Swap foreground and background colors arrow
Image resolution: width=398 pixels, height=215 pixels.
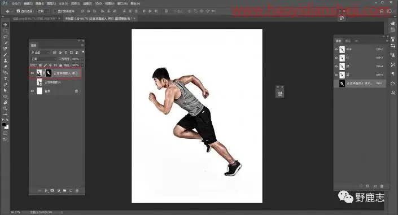pos(7,120)
